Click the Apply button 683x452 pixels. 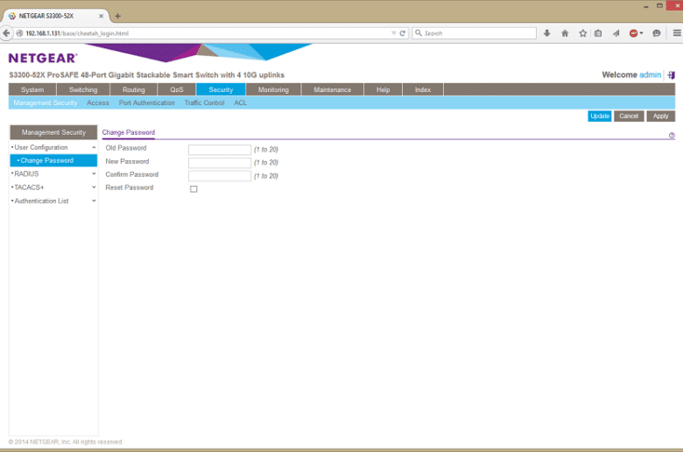pos(661,116)
